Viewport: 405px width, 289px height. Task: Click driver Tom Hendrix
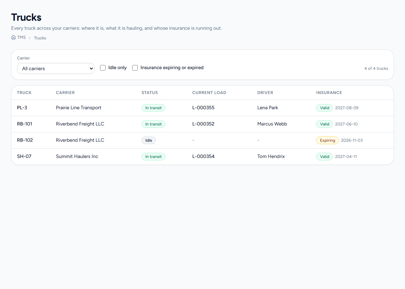[x=271, y=156]
